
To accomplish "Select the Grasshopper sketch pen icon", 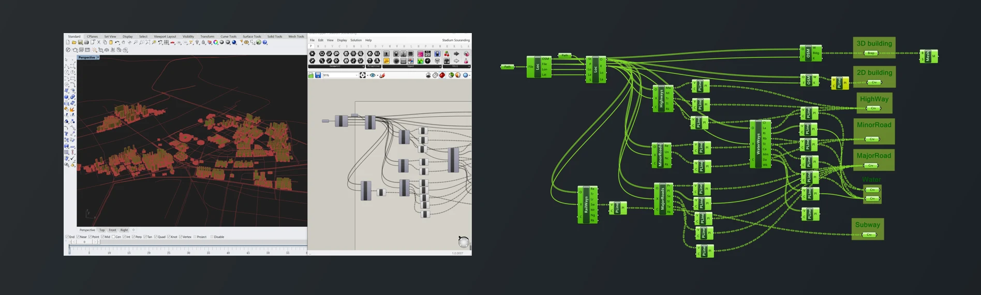I will [382, 75].
